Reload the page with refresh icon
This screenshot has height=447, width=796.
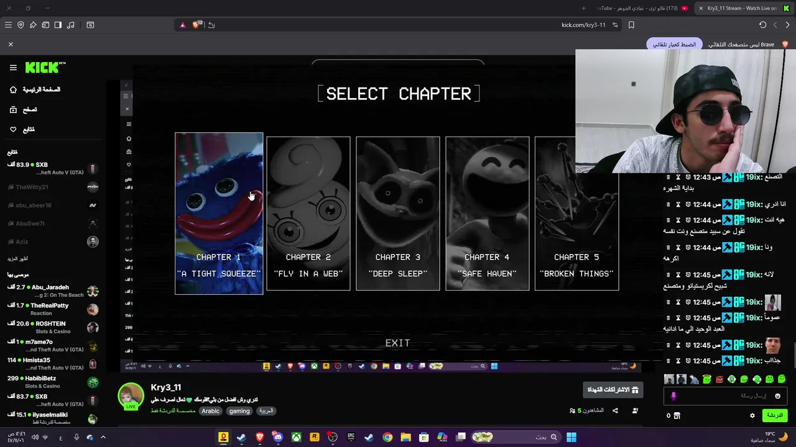[762, 25]
